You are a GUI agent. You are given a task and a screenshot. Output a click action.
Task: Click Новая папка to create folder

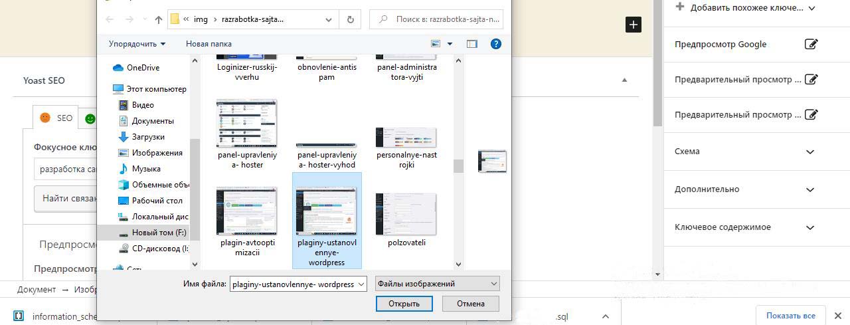(x=209, y=44)
